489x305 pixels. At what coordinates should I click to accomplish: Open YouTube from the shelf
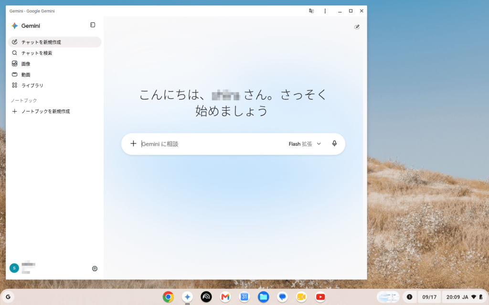click(320, 297)
